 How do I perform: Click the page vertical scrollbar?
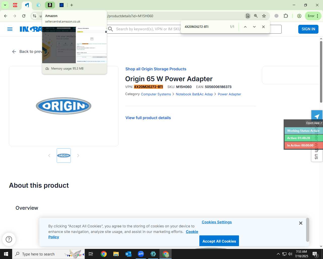point(321,72)
